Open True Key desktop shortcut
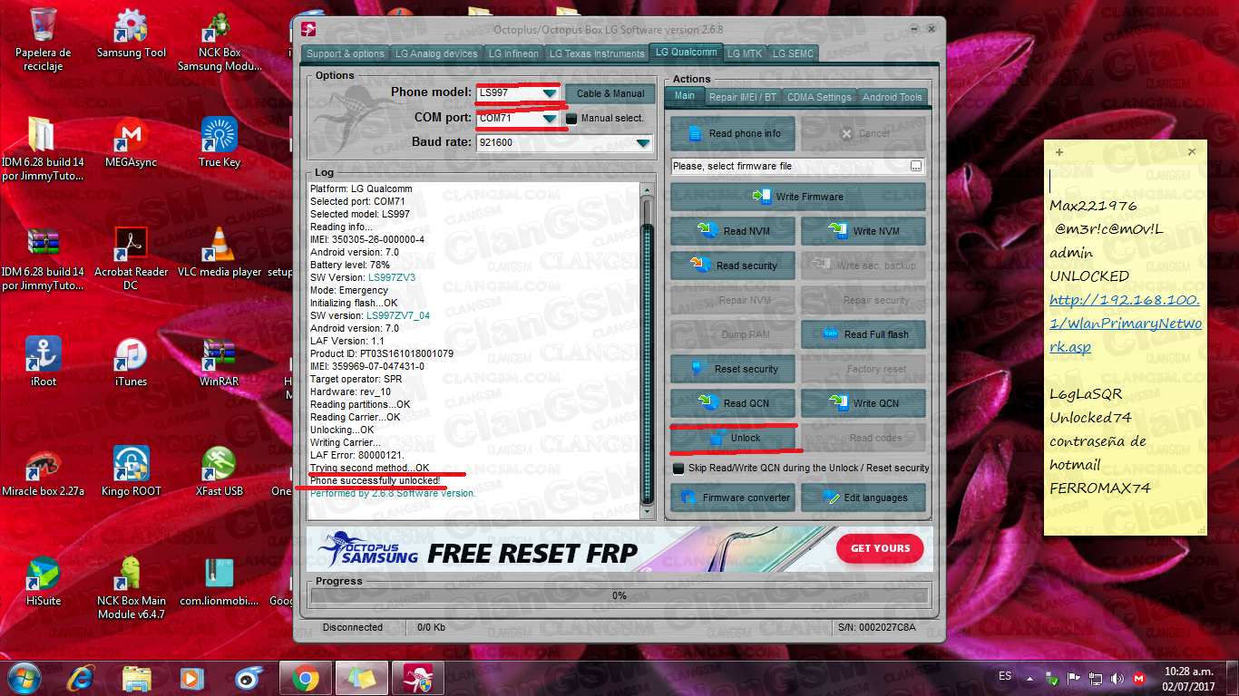Screen dimensions: 1239x696 pyautogui.click(x=219, y=143)
